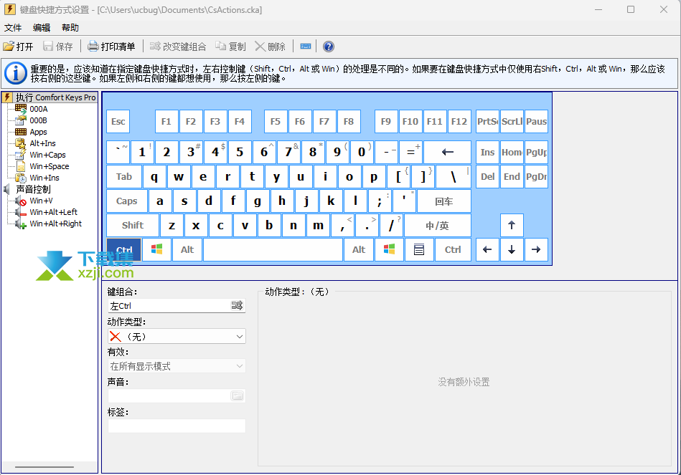This screenshot has width=681, height=475.
Task: Click the Tab key on virtual keyboard
Action: tap(123, 176)
